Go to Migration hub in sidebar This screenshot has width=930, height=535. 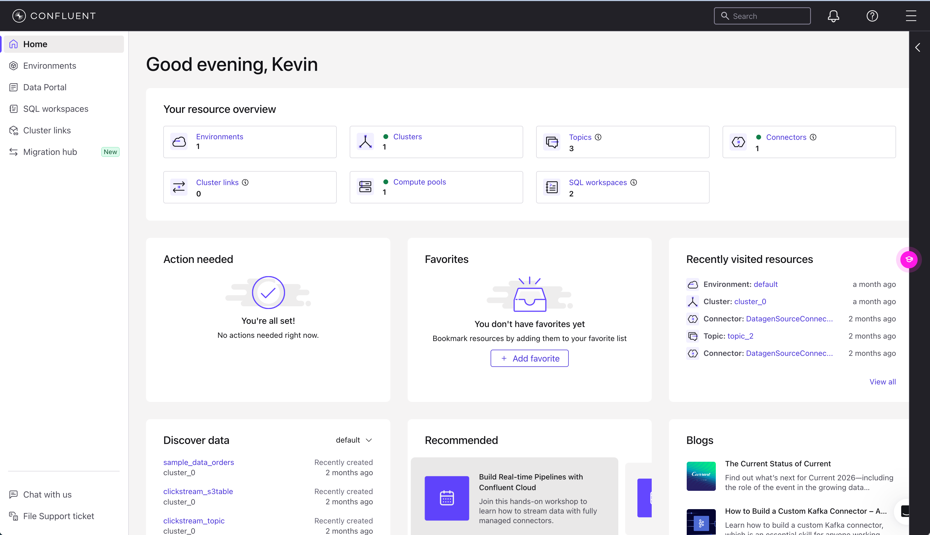pos(50,152)
